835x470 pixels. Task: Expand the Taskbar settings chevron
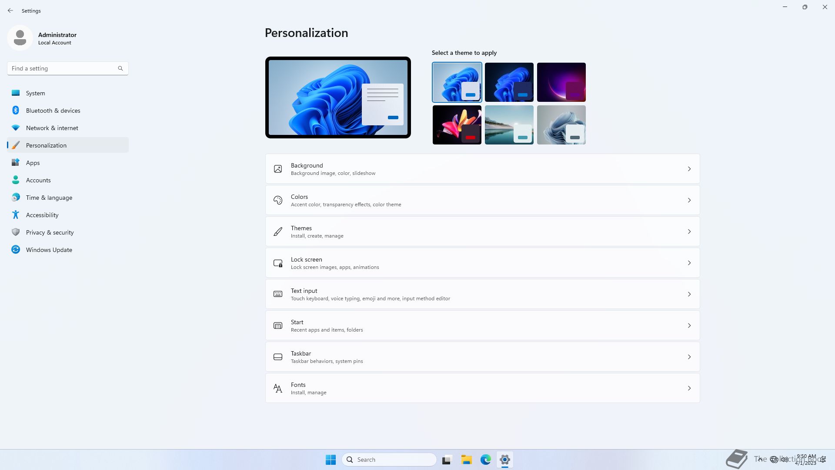point(689,357)
